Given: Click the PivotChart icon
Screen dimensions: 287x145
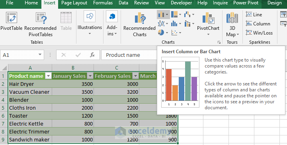Looking at the screenshot, I should (x=208, y=18).
